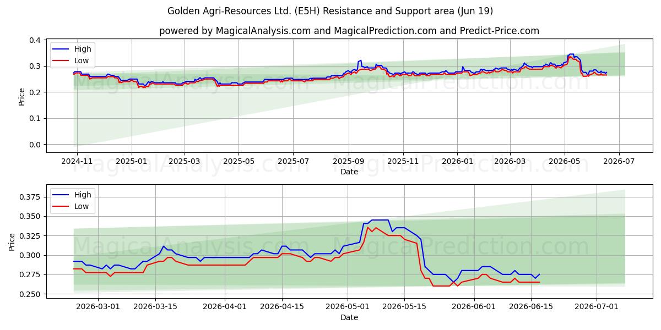This screenshot has width=661, height=330.
Task: Click the 2025-11 date label on top chart
Action: coord(403,161)
